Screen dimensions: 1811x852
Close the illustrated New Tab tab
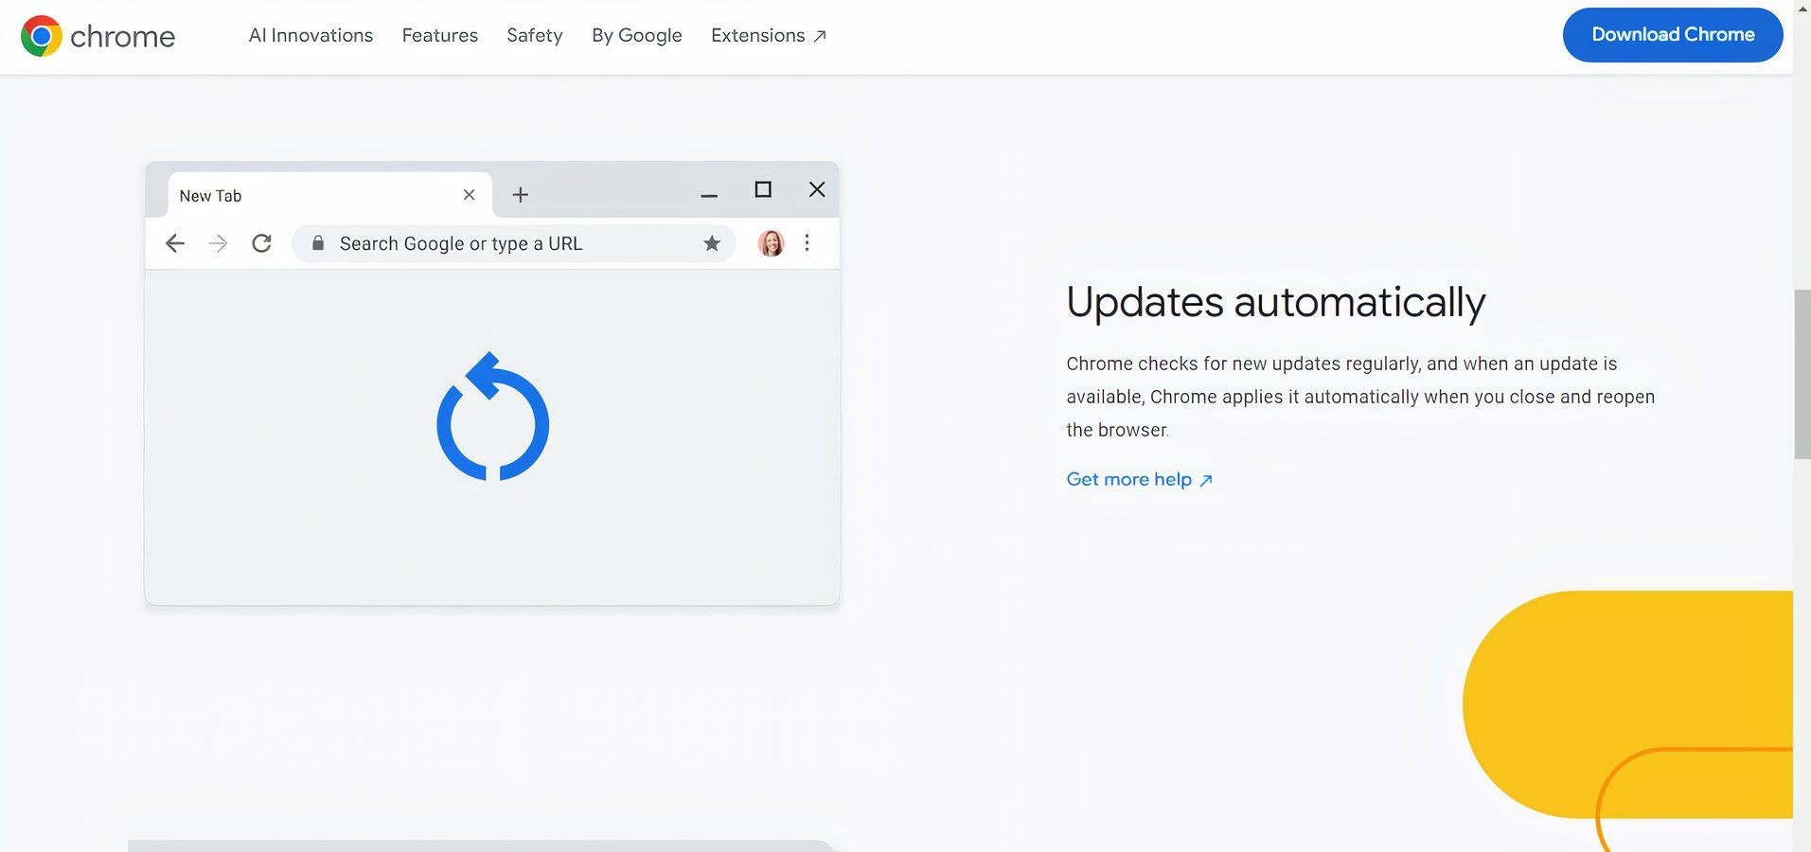coord(469,195)
